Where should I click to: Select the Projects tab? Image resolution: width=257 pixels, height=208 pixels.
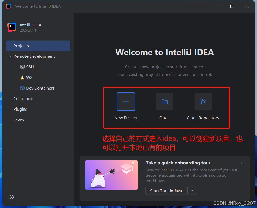[38, 46]
